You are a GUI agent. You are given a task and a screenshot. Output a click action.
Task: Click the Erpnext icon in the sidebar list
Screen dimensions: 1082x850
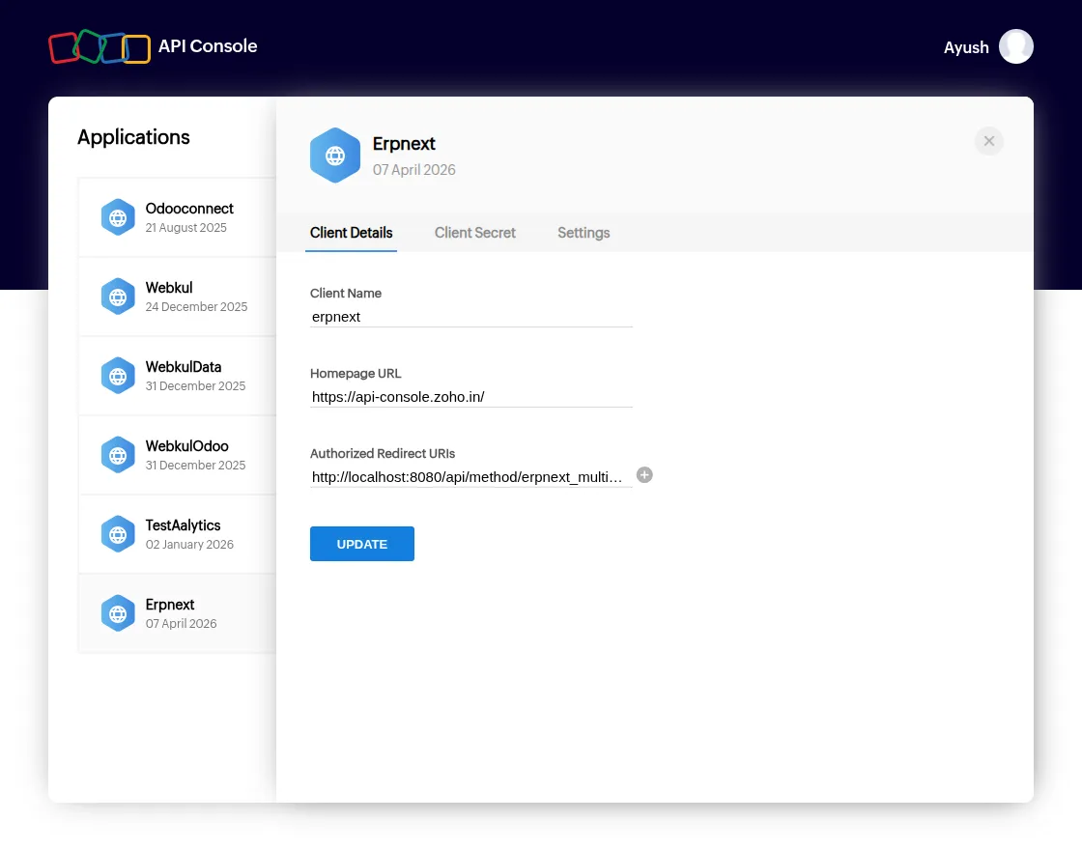coord(118,613)
